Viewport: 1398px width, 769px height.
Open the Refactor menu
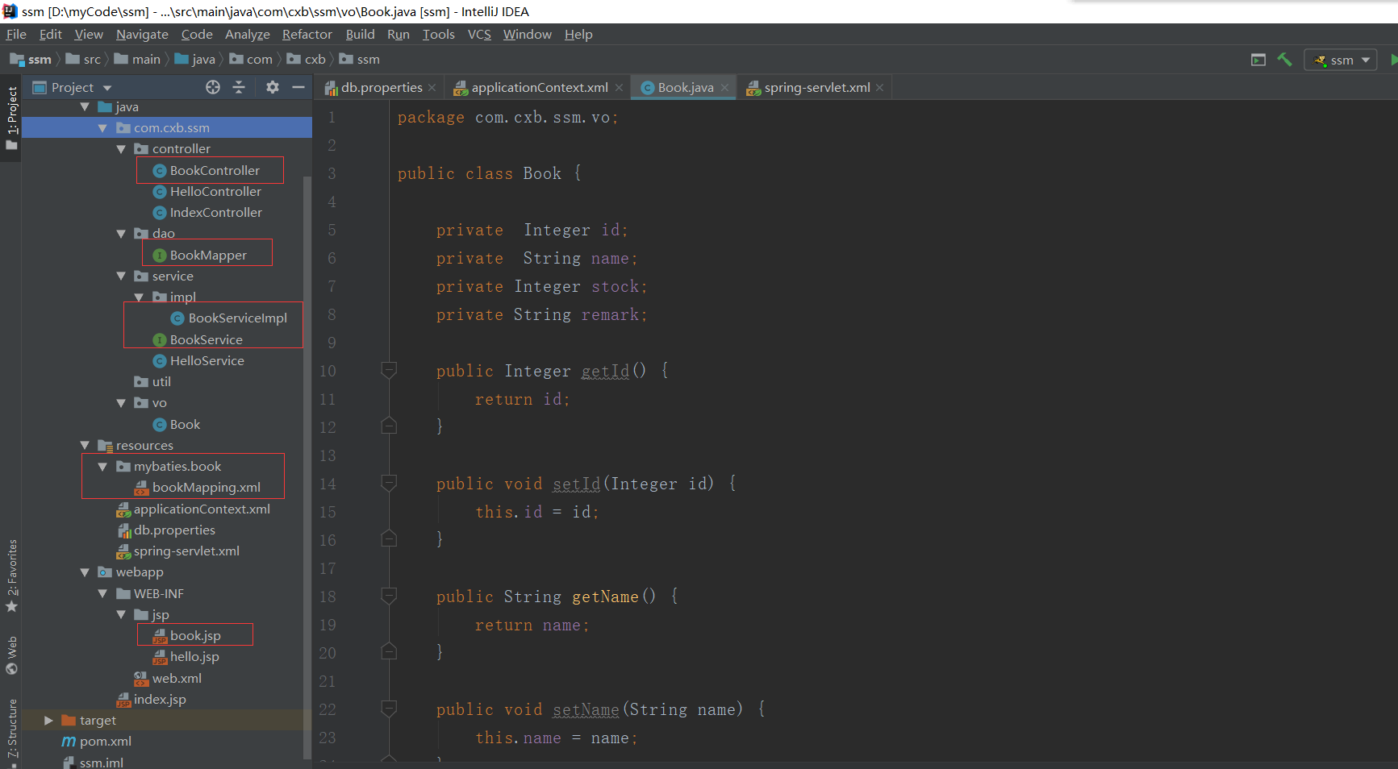pos(307,34)
